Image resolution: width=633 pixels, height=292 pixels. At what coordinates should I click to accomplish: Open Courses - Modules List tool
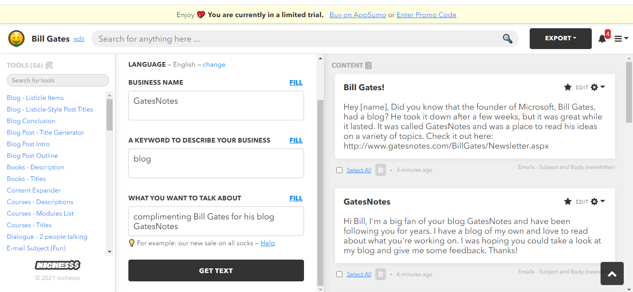(40, 213)
